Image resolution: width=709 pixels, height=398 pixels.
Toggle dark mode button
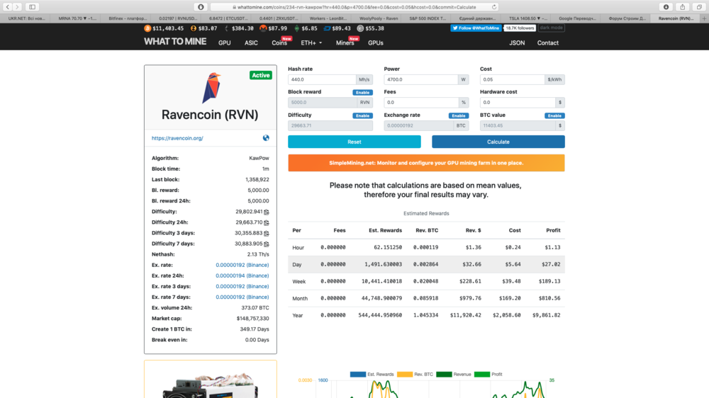pyautogui.click(x=551, y=28)
